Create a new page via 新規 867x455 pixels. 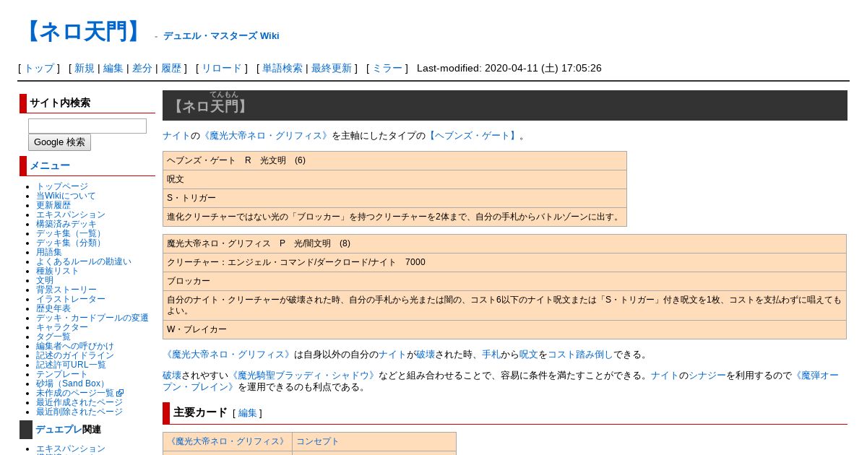(85, 68)
